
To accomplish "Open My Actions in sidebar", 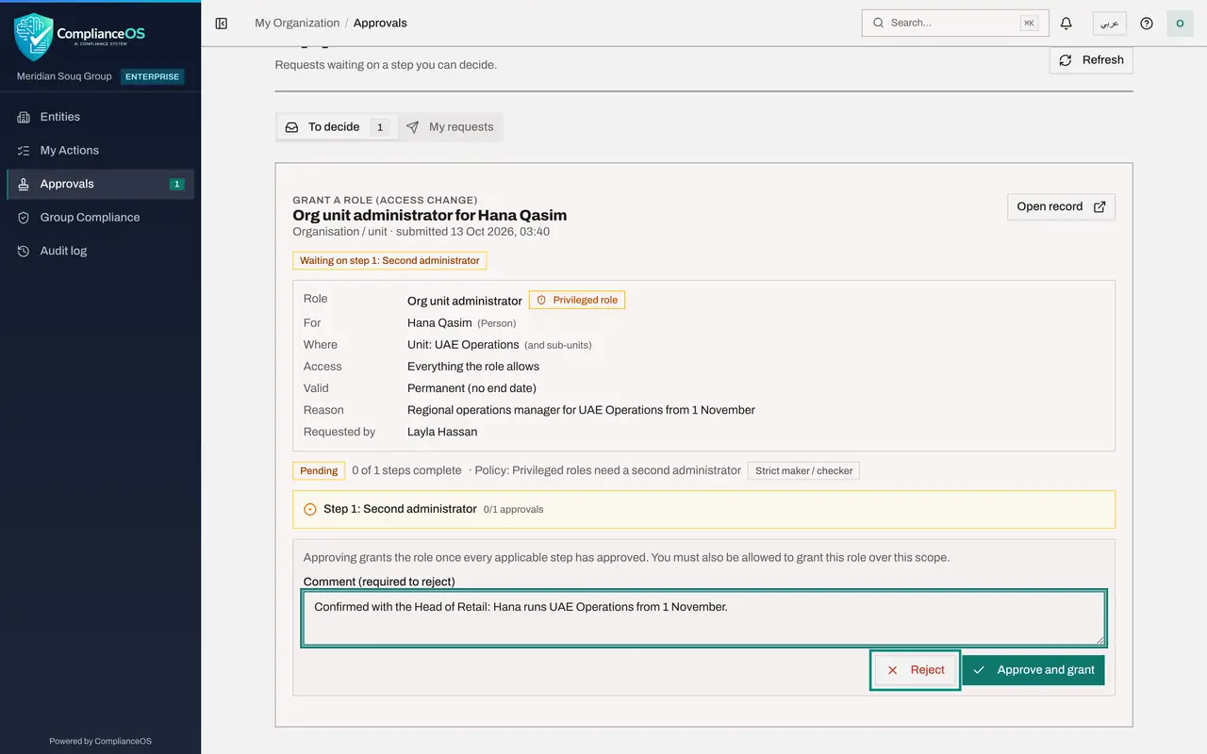I will (100, 151).
